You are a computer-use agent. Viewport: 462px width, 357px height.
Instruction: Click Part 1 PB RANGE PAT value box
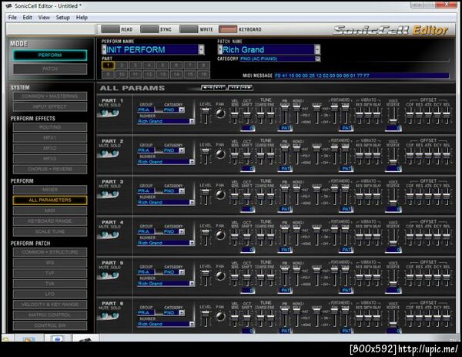[x=285, y=128]
